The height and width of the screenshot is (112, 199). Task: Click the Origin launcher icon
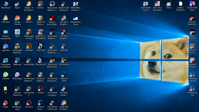(5, 103)
